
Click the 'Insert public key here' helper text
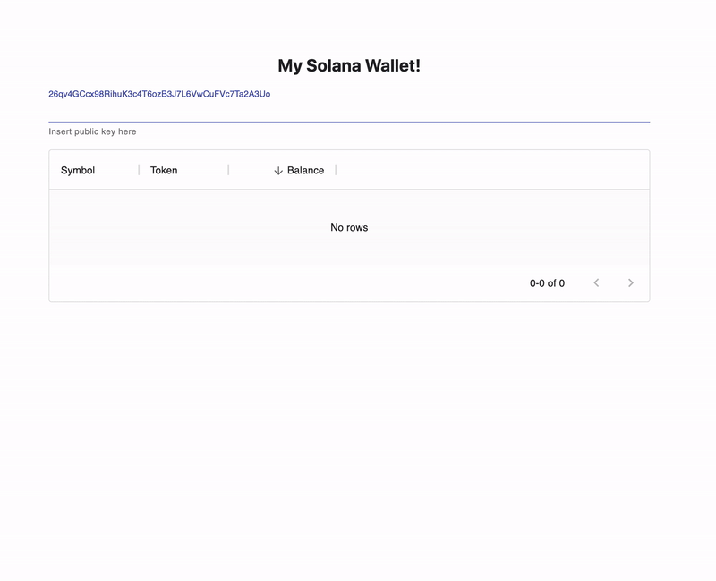pyautogui.click(x=92, y=131)
